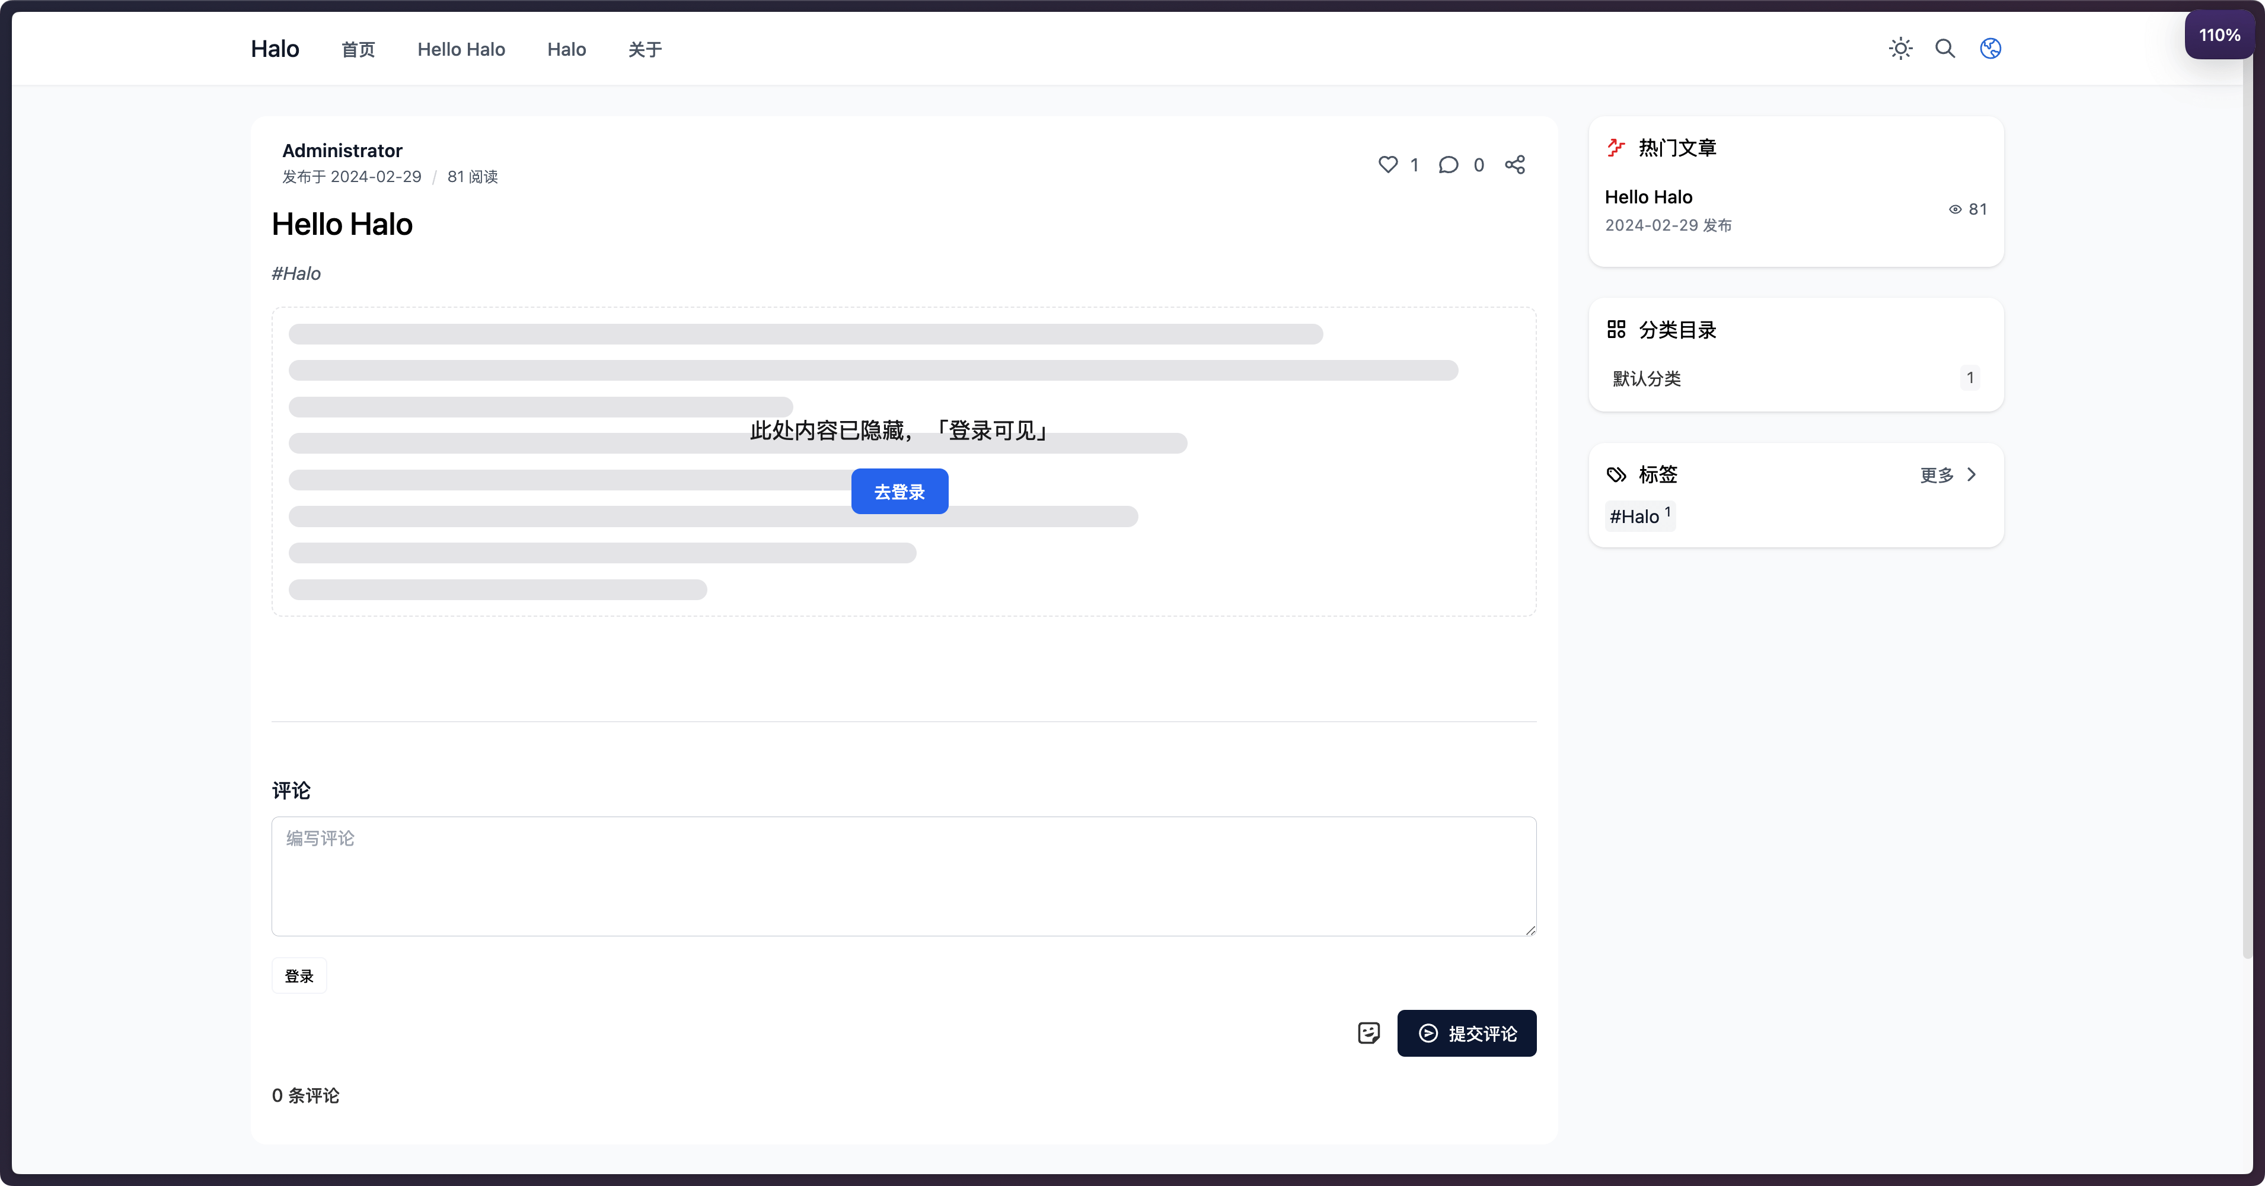The image size is (2265, 1186).
Task: Click the 评论 section heading
Action: 291,790
